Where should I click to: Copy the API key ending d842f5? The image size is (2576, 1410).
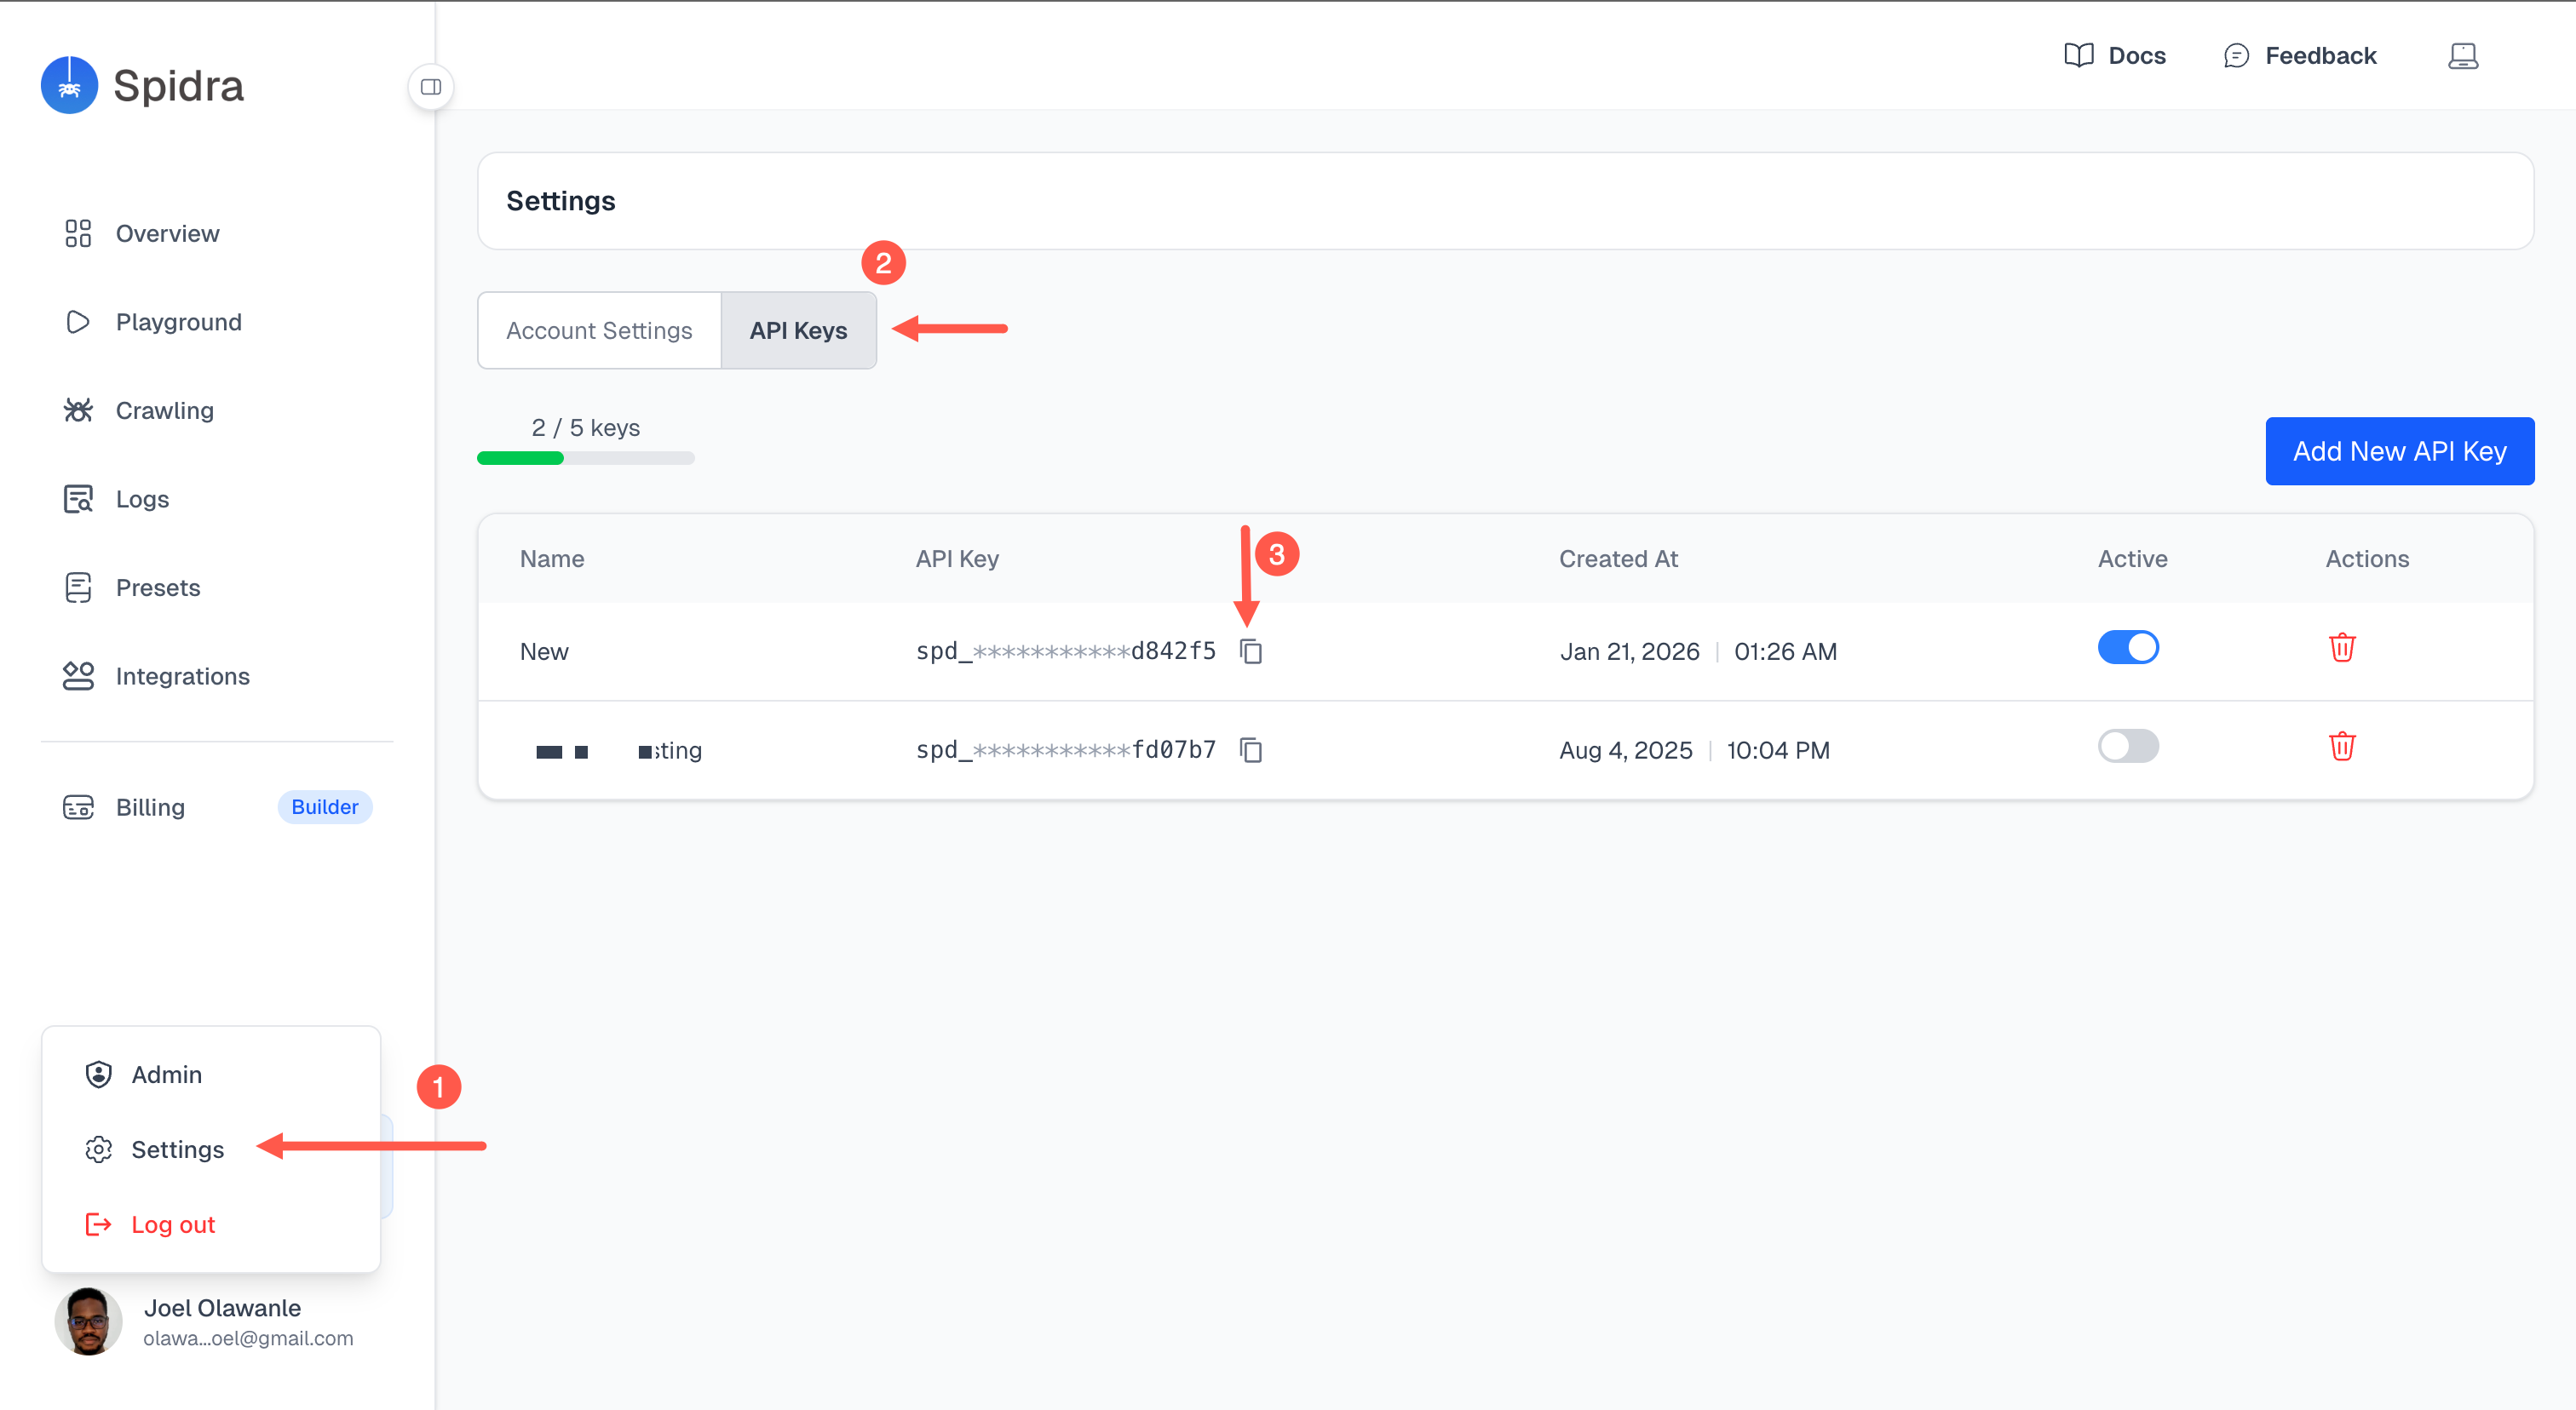pos(1251,651)
